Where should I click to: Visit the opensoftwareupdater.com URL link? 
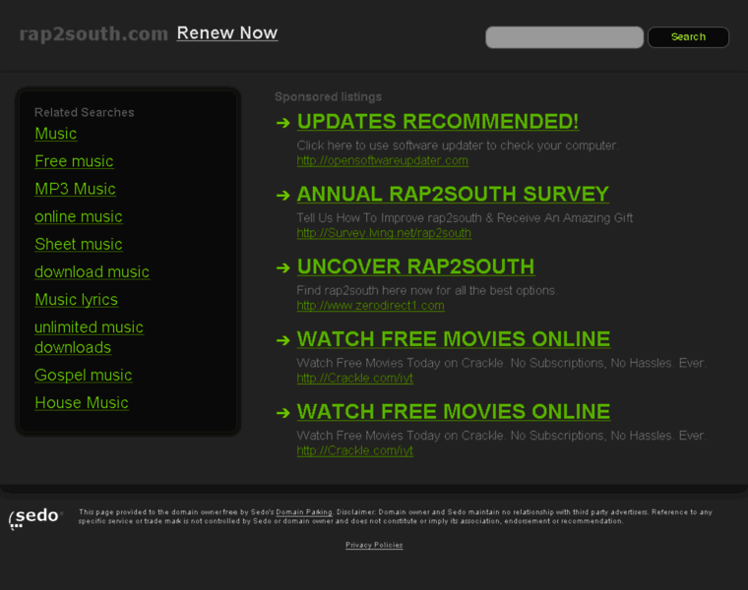[x=382, y=160]
